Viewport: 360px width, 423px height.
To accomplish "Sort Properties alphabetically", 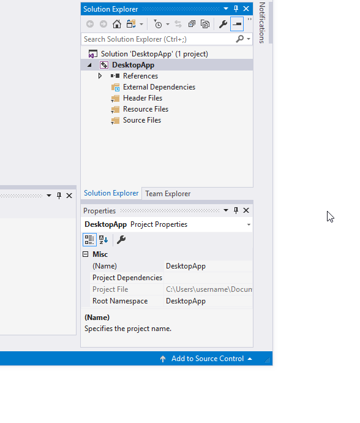I will click(103, 240).
